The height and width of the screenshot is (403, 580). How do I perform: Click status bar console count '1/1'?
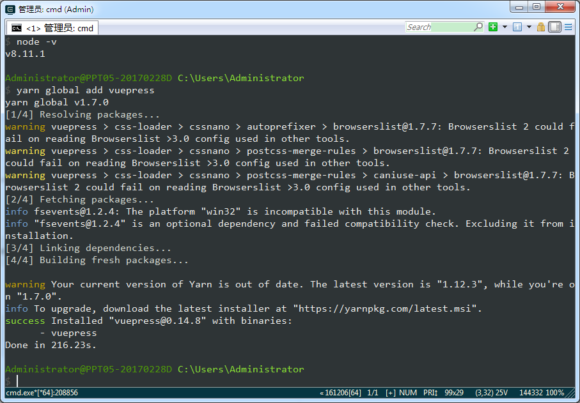pos(372,393)
